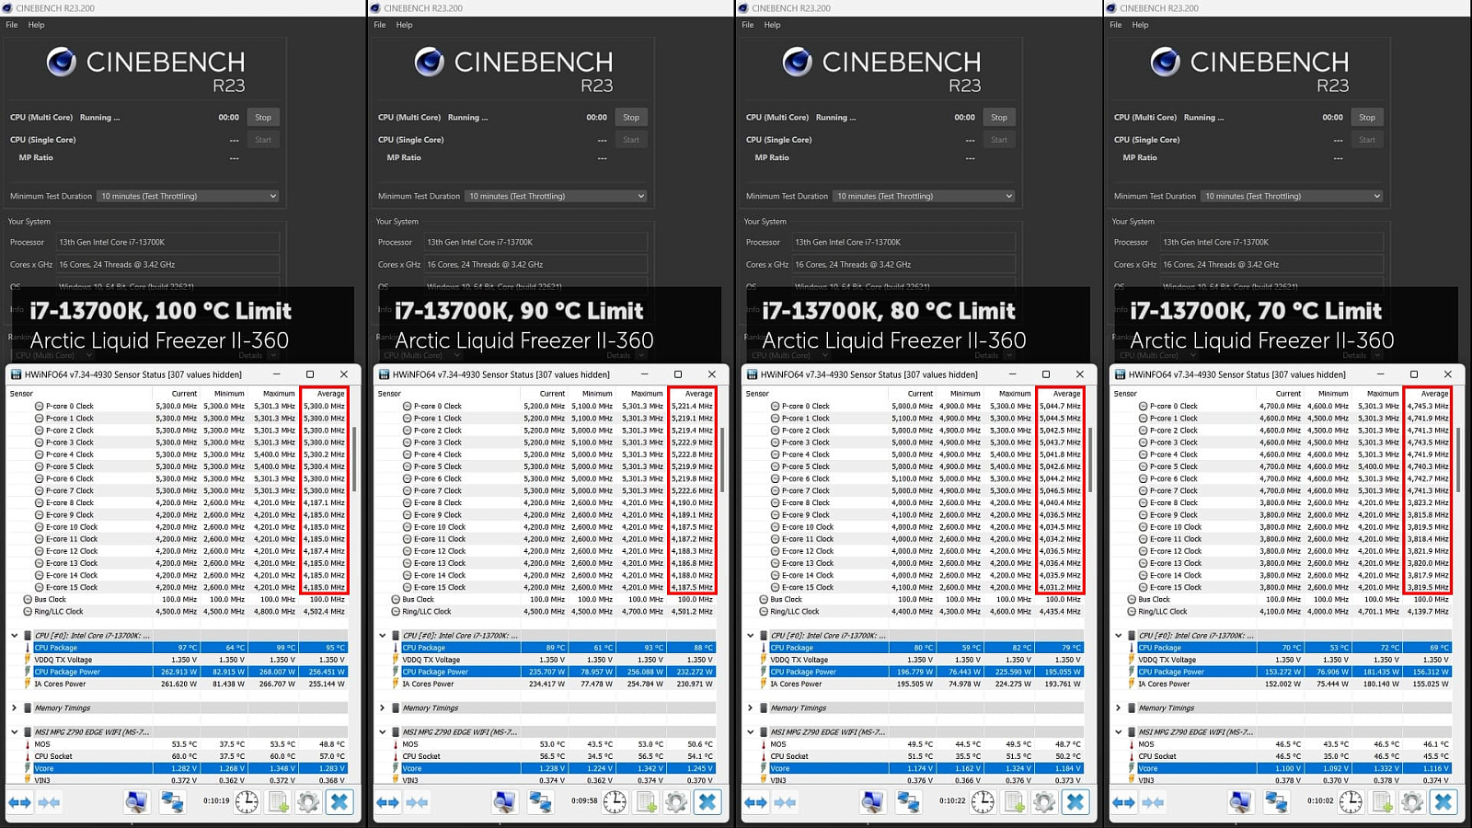Open settings gear in 90 °C HWiNFO window
Viewport: 1472px width, 828px height.
pyautogui.click(x=676, y=802)
